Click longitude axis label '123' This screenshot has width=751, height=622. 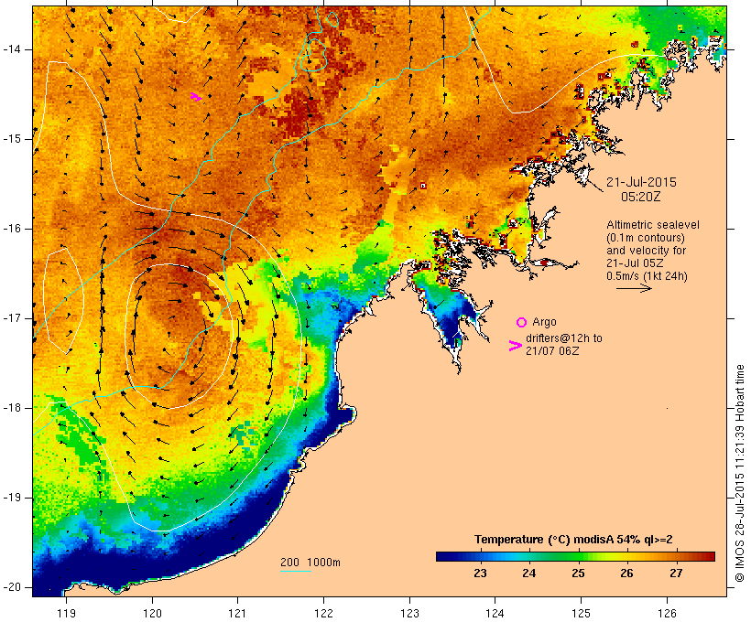coord(409,613)
